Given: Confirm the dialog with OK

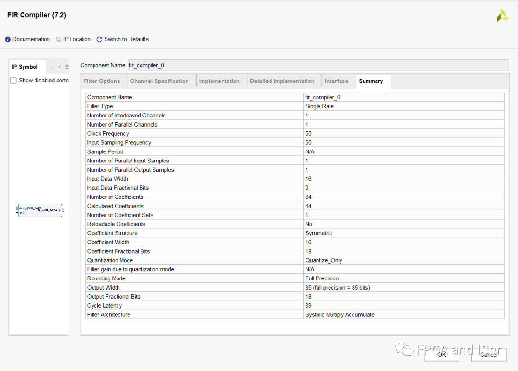Looking at the screenshot, I should coord(442,355).
